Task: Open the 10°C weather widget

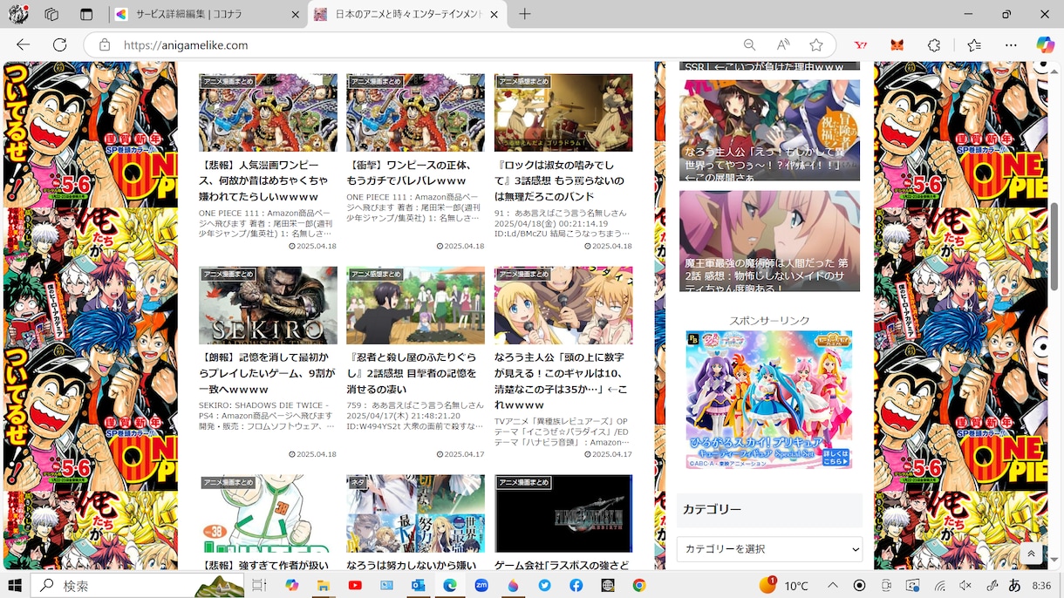Action: point(783,585)
